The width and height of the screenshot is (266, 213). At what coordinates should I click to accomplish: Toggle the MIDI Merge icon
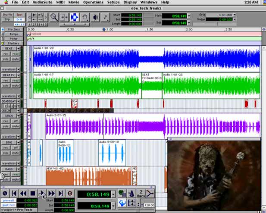pos(150,193)
